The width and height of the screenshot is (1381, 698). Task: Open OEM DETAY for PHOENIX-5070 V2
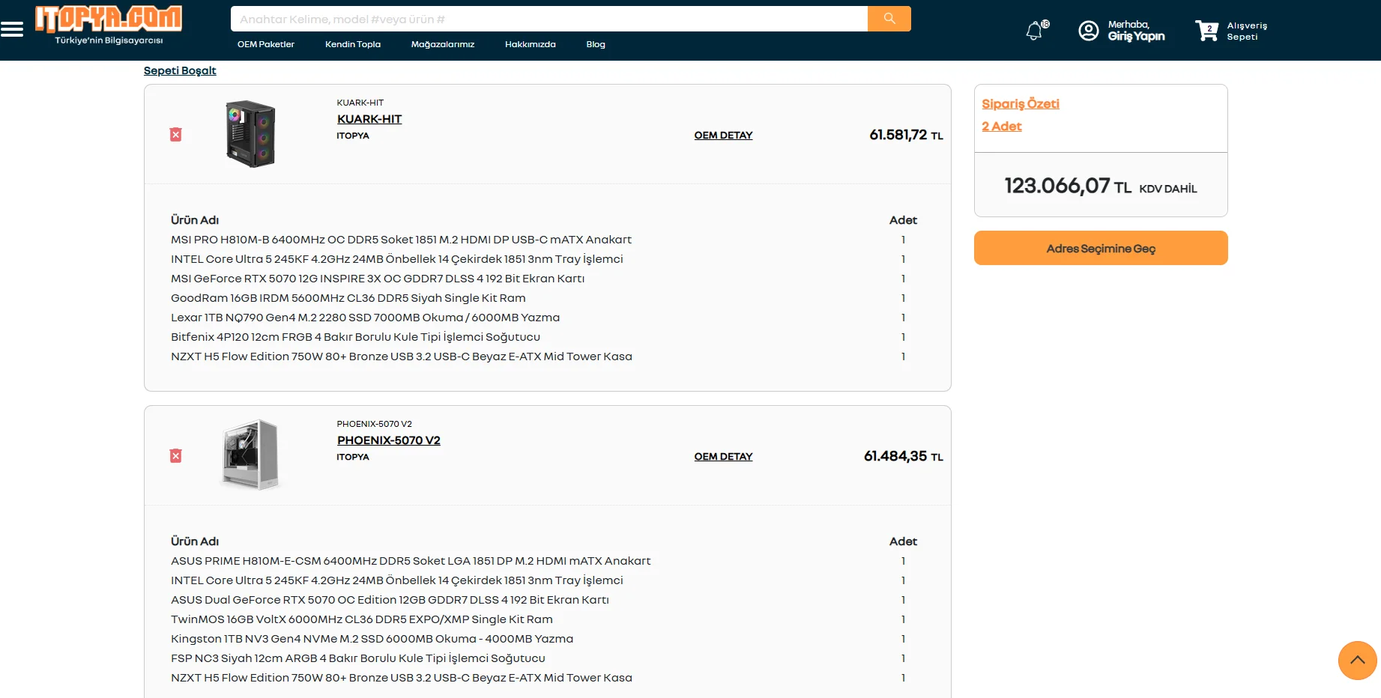coord(723,457)
